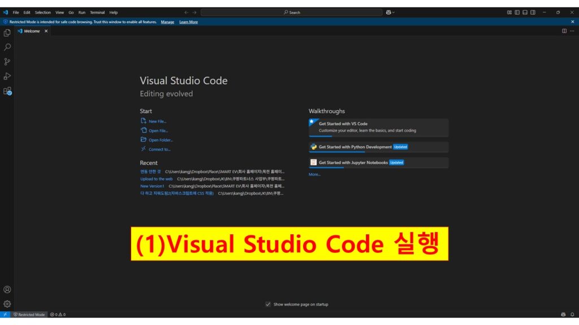This screenshot has width=579, height=325.
Task: Click the Copilot icon next to search bar
Action: tap(388, 12)
